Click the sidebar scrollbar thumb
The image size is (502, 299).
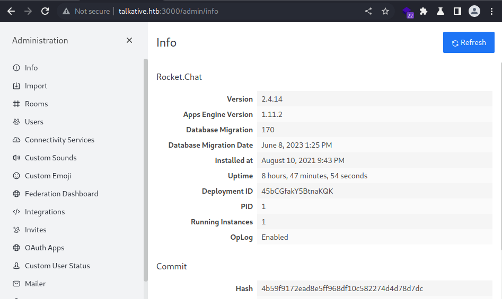tap(146, 170)
